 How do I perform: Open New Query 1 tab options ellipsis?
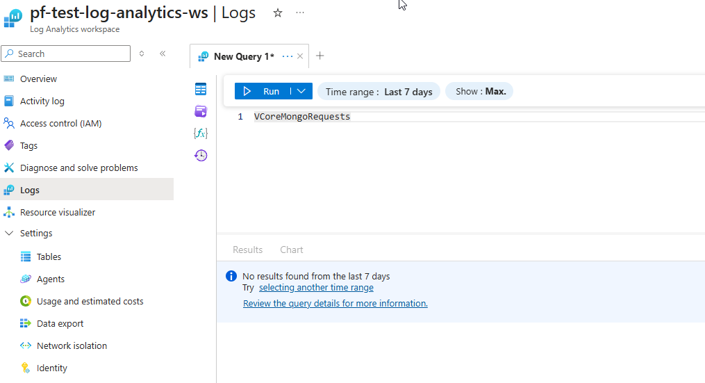pos(288,56)
